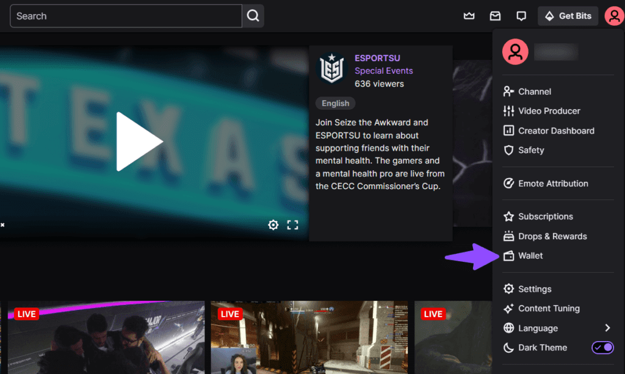This screenshot has width=625, height=374.
Task: Select Content Tuning from the menu
Action: tap(547, 308)
